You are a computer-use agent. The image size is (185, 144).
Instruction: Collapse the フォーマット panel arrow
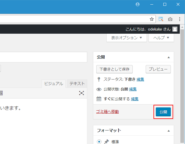169,131
